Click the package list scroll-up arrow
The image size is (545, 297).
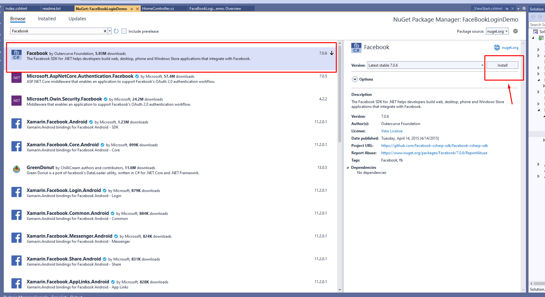[x=340, y=43]
